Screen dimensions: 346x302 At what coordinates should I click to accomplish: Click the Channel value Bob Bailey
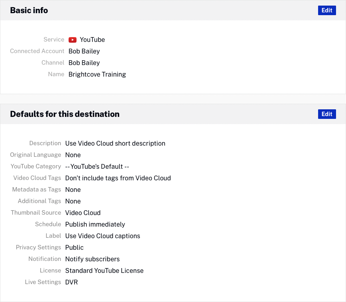[x=84, y=63]
